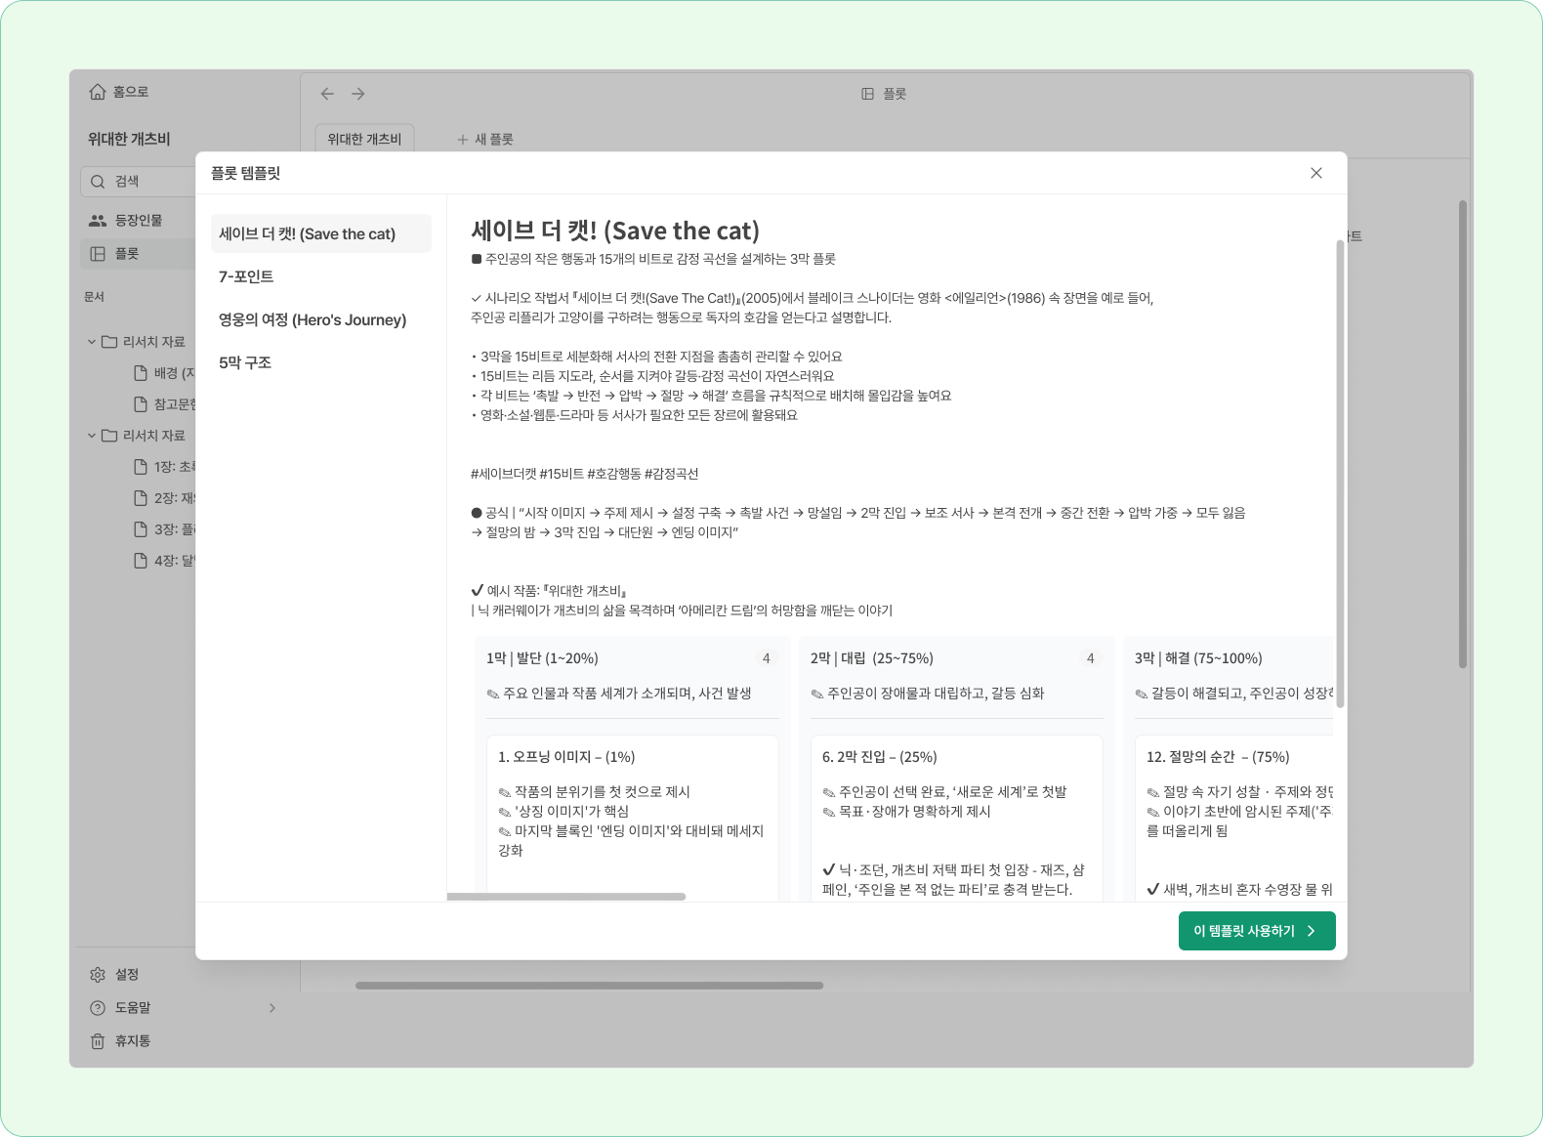Click the 새 플롯 tab button

click(485, 140)
